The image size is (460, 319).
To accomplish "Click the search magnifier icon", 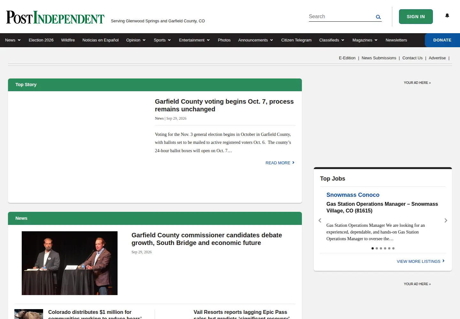I will click(x=378, y=17).
